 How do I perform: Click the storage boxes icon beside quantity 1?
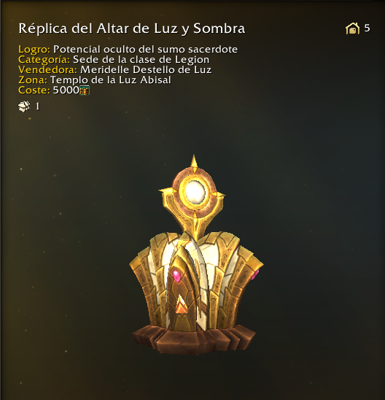coord(24,106)
